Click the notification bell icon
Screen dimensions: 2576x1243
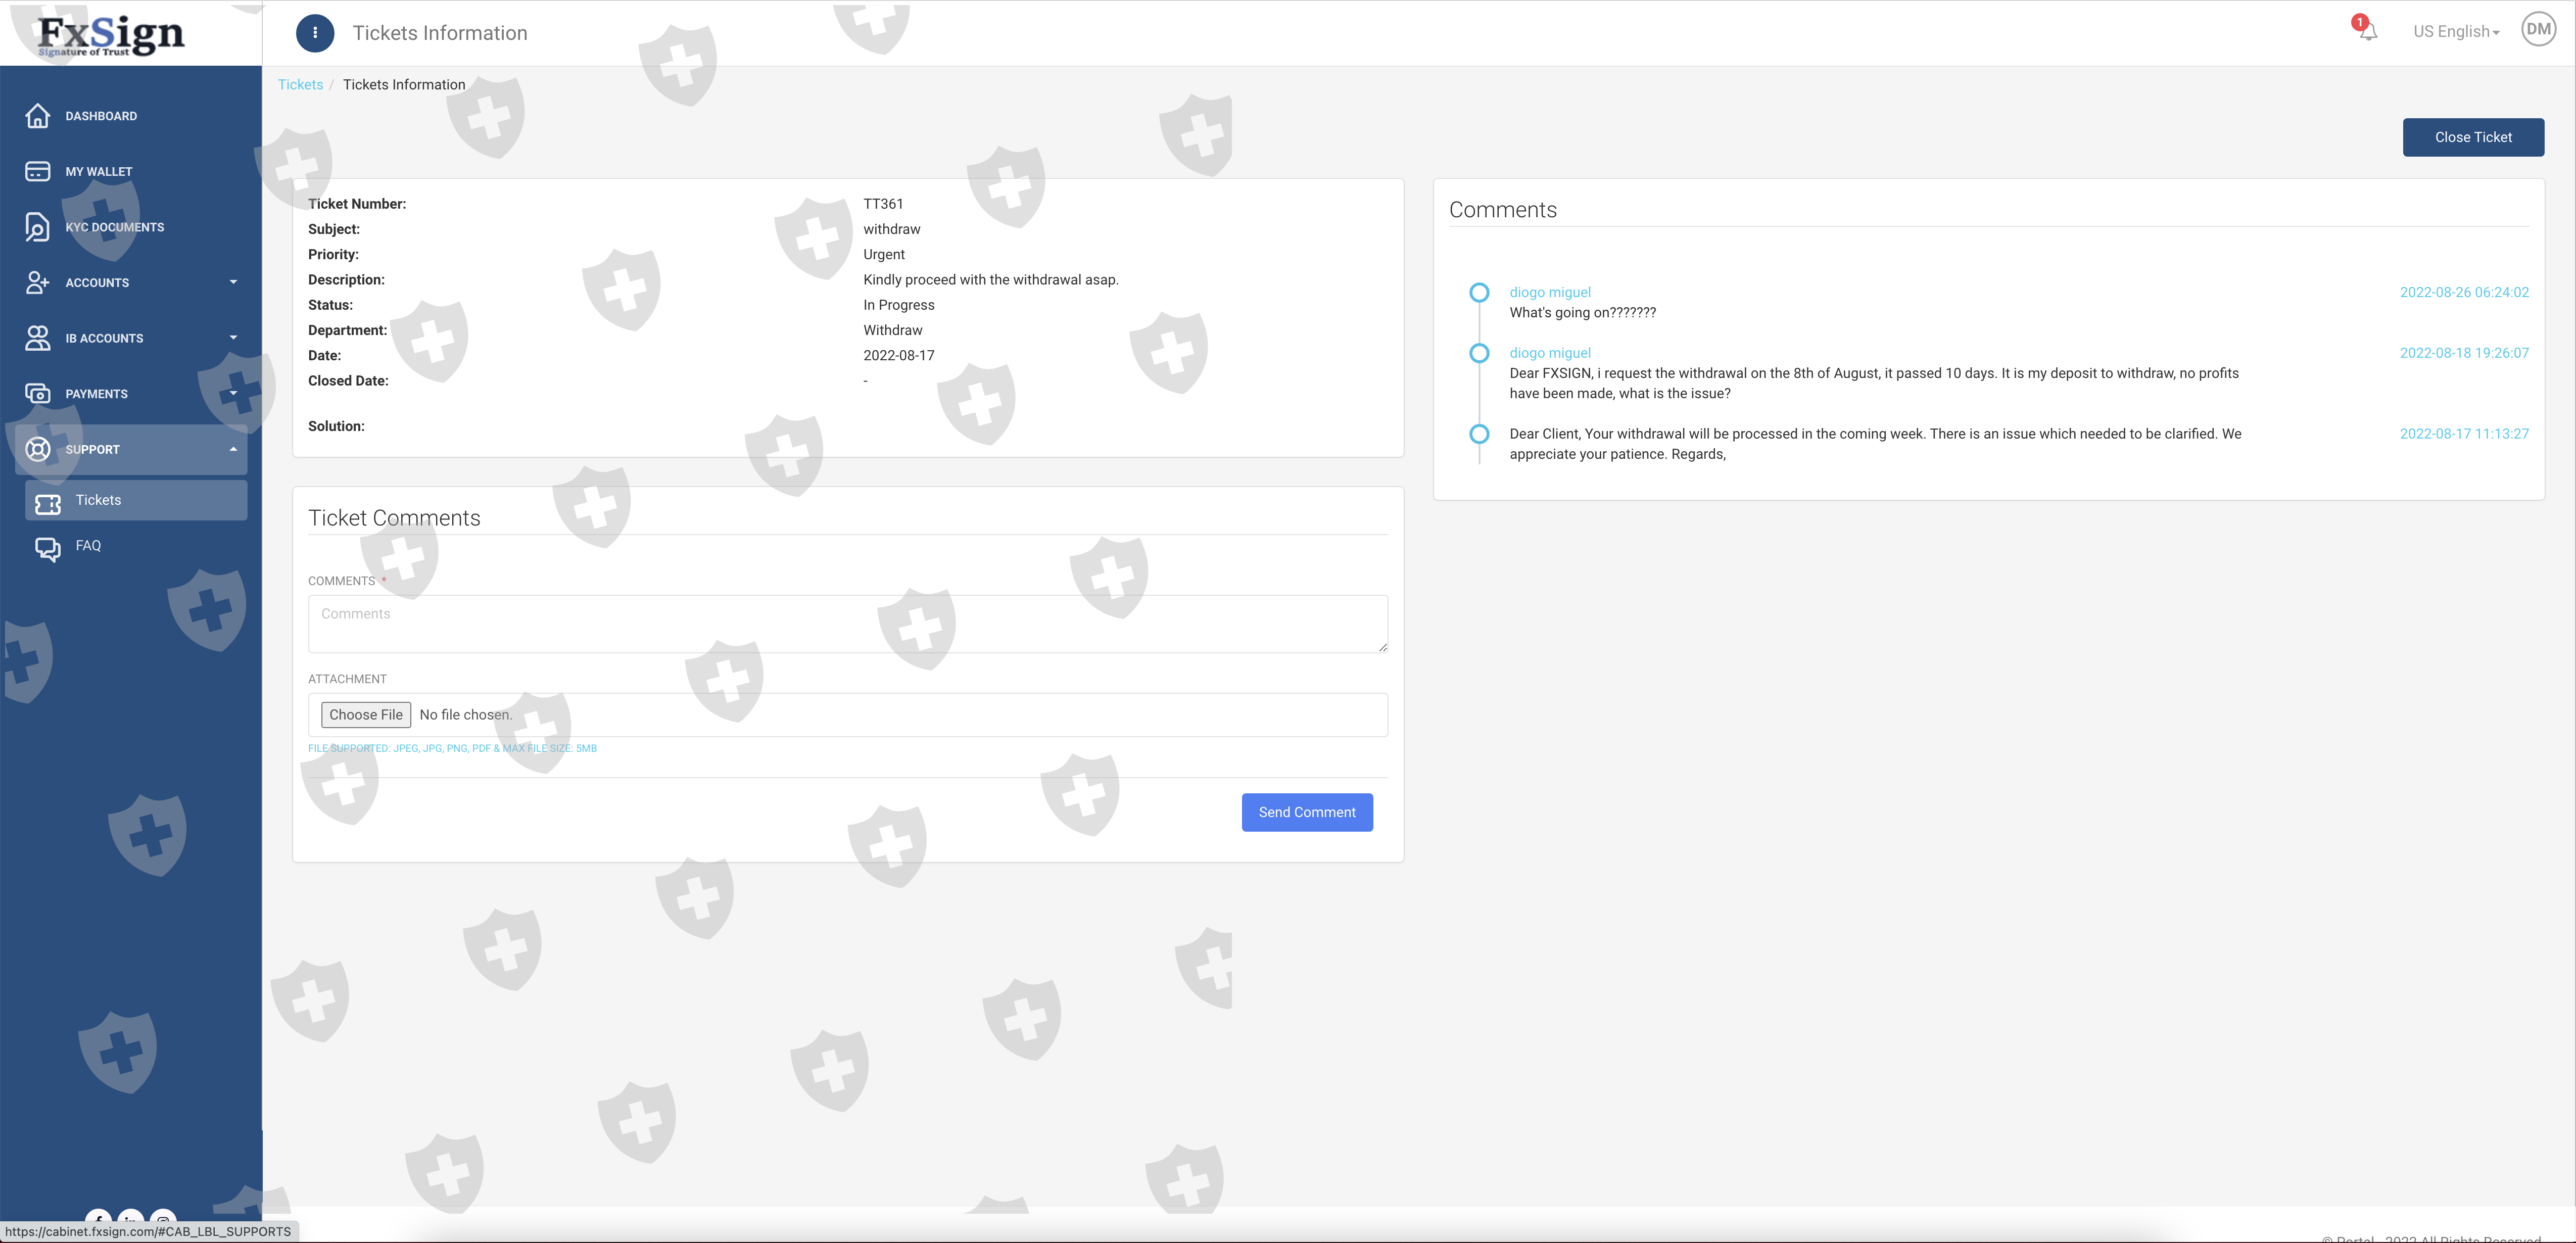(2367, 31)
